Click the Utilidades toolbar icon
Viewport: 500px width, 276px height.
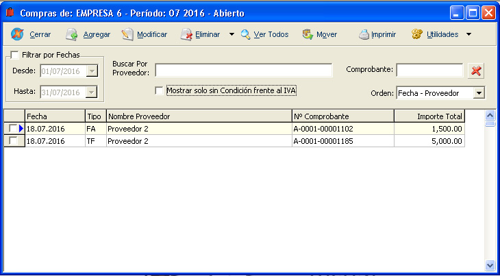pos(416,34)
